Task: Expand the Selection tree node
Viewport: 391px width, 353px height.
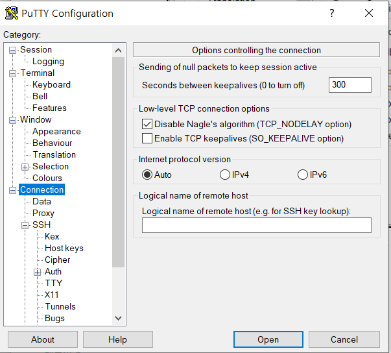Action: click(x=25, y=167)
